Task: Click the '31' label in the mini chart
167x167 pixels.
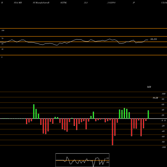Action: (108, 158)
